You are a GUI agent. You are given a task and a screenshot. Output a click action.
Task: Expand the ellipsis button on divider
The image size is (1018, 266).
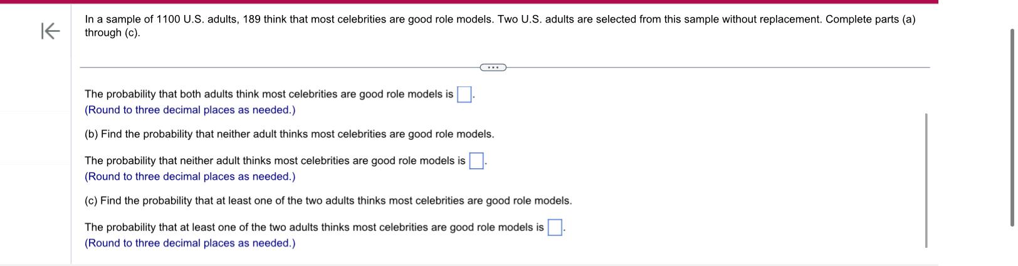(493, 67)
